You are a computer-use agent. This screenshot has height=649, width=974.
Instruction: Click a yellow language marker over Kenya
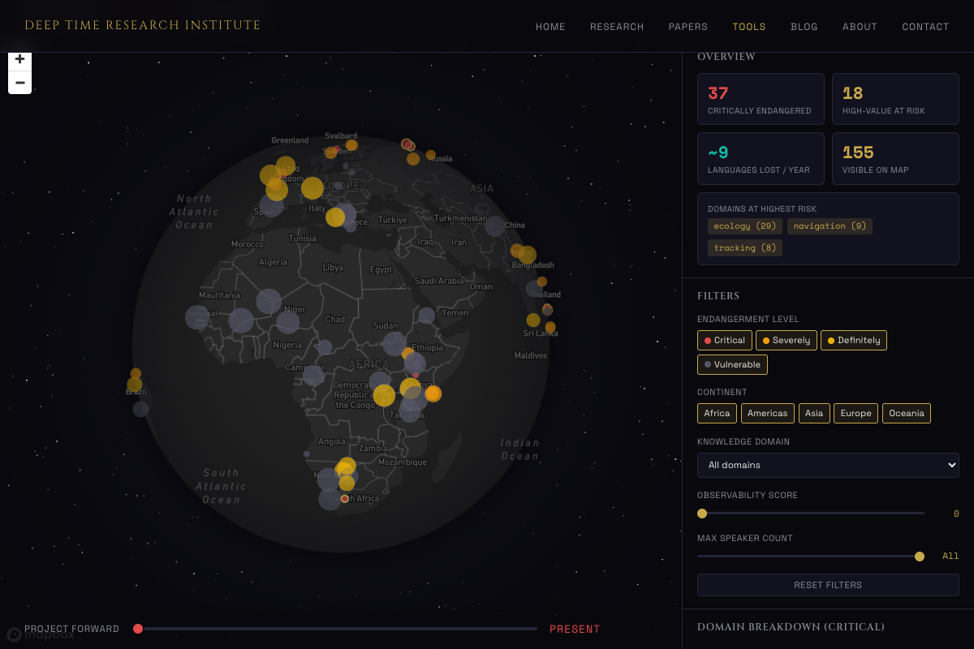click(x=412, y=387)
